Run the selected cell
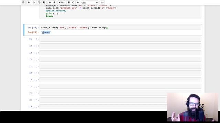Screen dimensions: 220x123 point(62,2)
